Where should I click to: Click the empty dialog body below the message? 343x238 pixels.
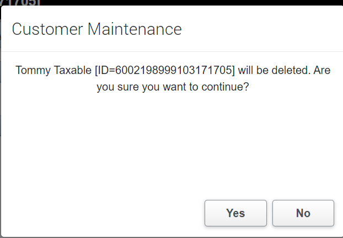[171, 144]
